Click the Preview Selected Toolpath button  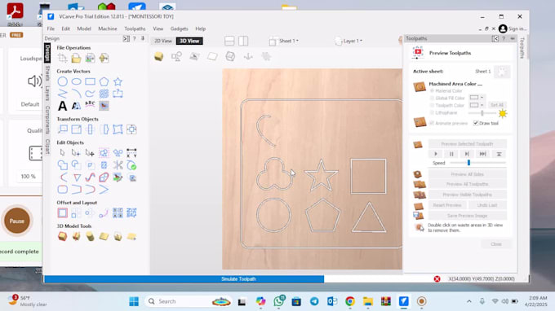(x=467, y=143)
